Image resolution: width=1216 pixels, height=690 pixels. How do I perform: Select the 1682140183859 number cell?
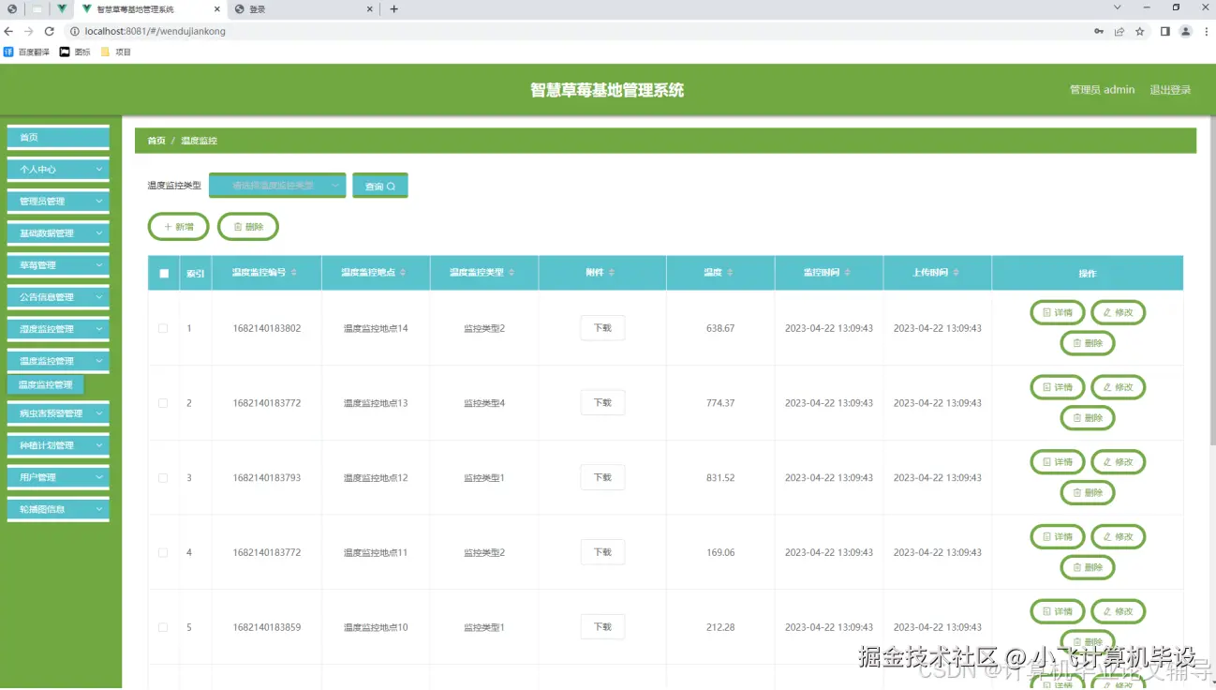[x=267, y=627]
